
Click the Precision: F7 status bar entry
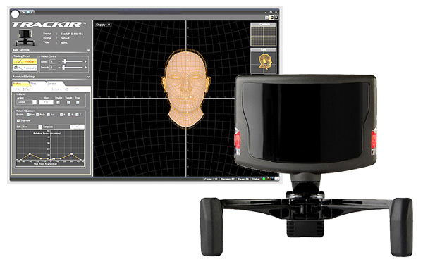coord(228,179)
